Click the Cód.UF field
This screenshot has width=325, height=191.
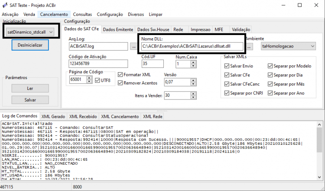coord(153,64)
